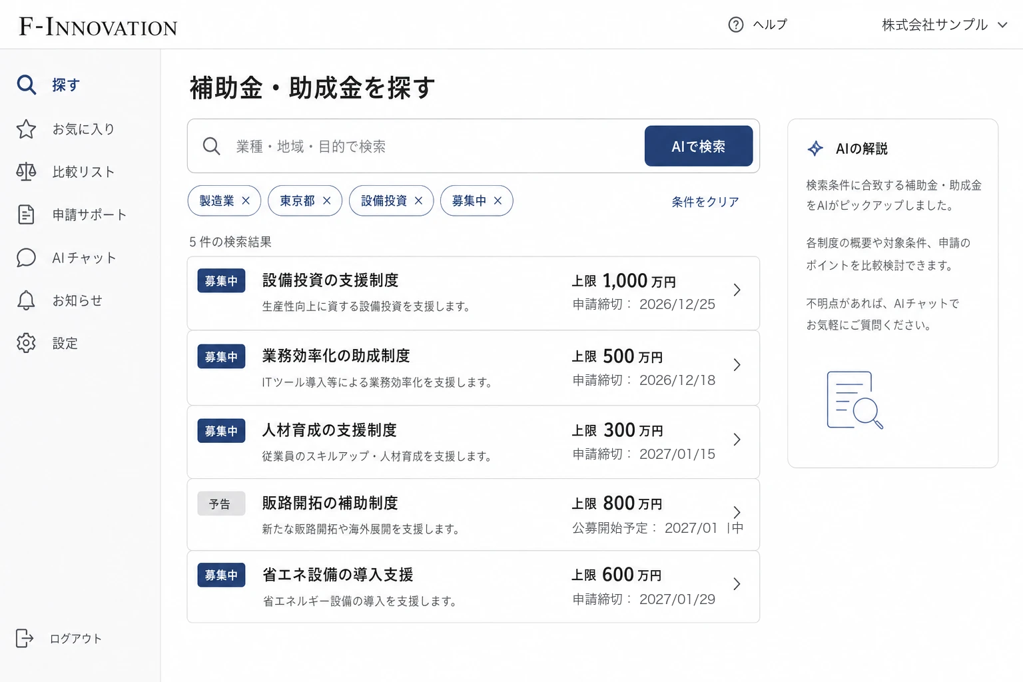The width and height of the screenshot is (1023, 682).
Task: Click ログアウト text in sidebar
Action: (x=76, y=638)
